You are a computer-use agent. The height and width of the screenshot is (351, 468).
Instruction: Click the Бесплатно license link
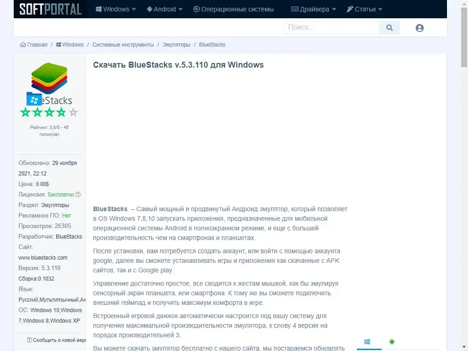pos(61,195)
